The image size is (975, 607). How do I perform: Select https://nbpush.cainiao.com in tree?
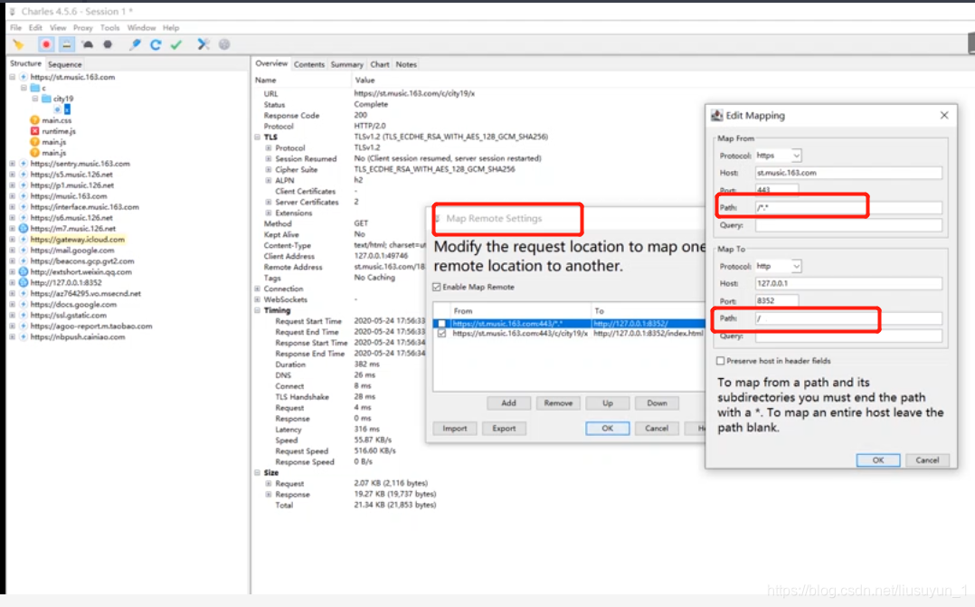78,337
